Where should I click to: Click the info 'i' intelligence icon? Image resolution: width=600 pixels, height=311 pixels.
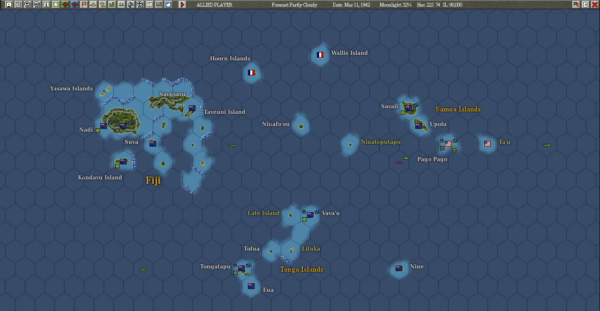[46, 5]
